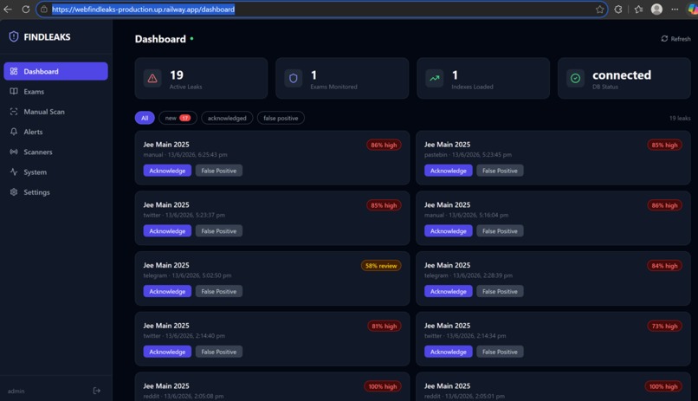Click the Alerts bell icon
698x401 pixels.
14,132
